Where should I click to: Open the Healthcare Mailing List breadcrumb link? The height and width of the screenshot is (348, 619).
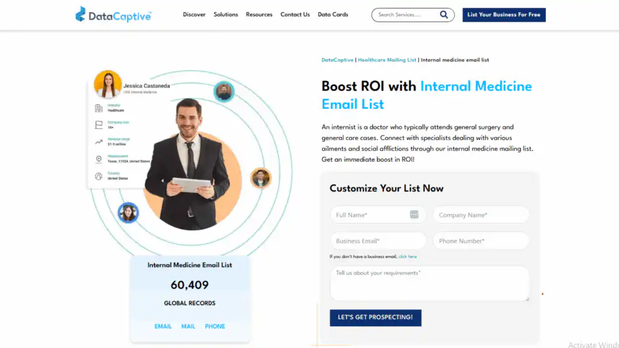pos(387,60)
